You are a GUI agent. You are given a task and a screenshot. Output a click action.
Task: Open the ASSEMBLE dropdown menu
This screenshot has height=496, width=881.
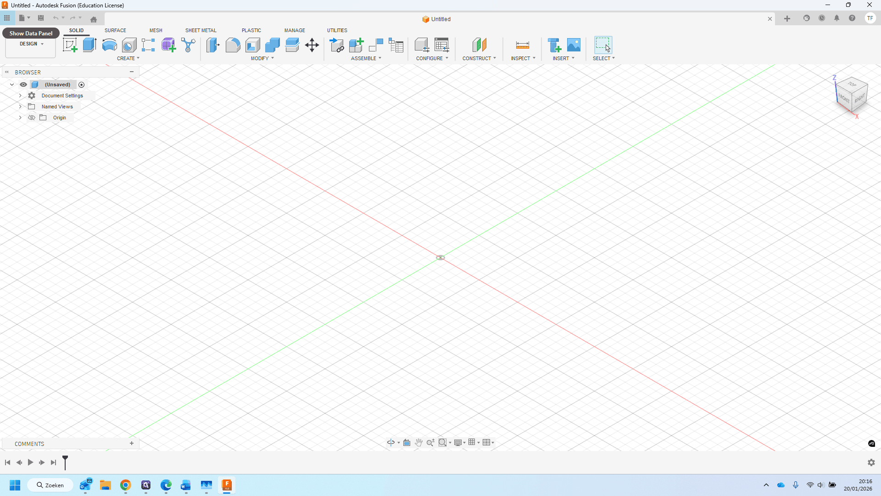pyautogui.click(x=366, y=58)
